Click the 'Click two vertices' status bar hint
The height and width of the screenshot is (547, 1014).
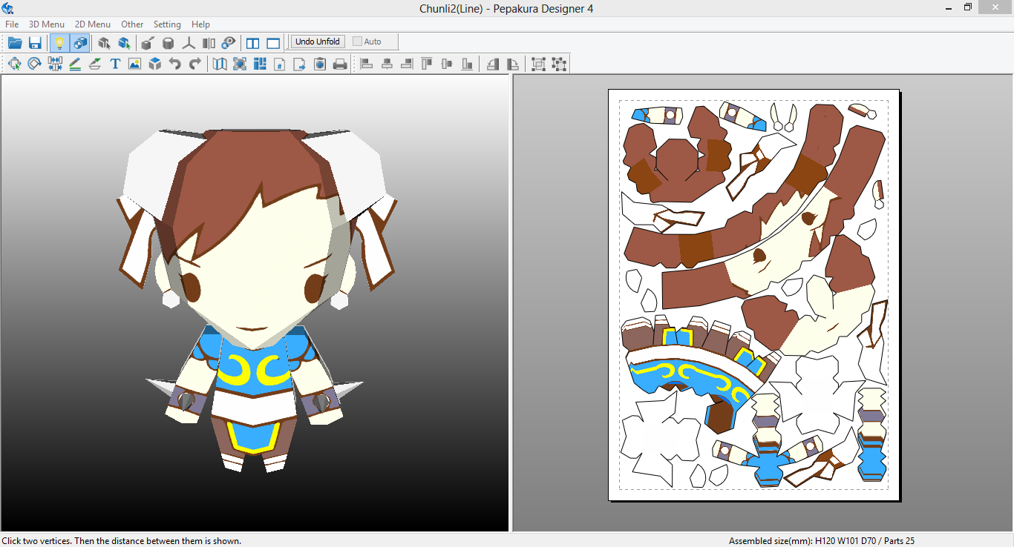122,541
